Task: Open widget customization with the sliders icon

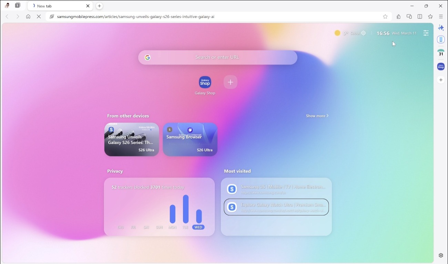Action: [426, 33]
